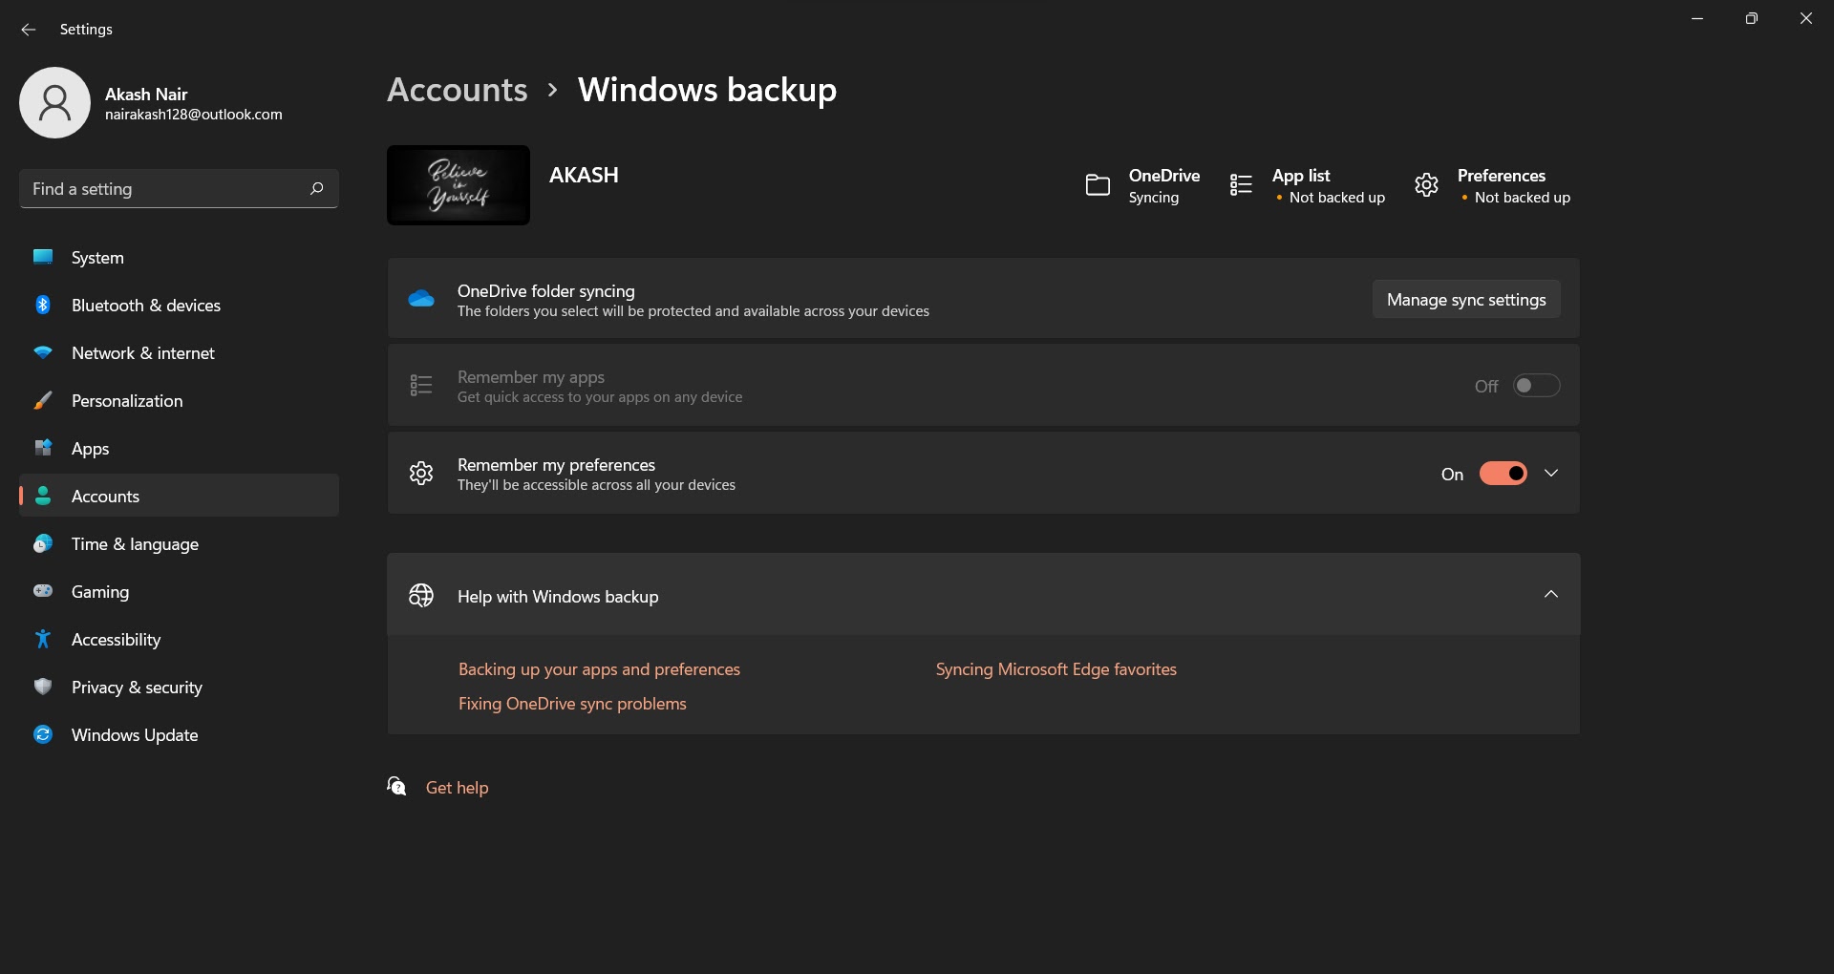Click the Bluetooth icon in sidebar
Image resolution: width=1834 pixels, height=974 pixels.
(x=43, y=305)
